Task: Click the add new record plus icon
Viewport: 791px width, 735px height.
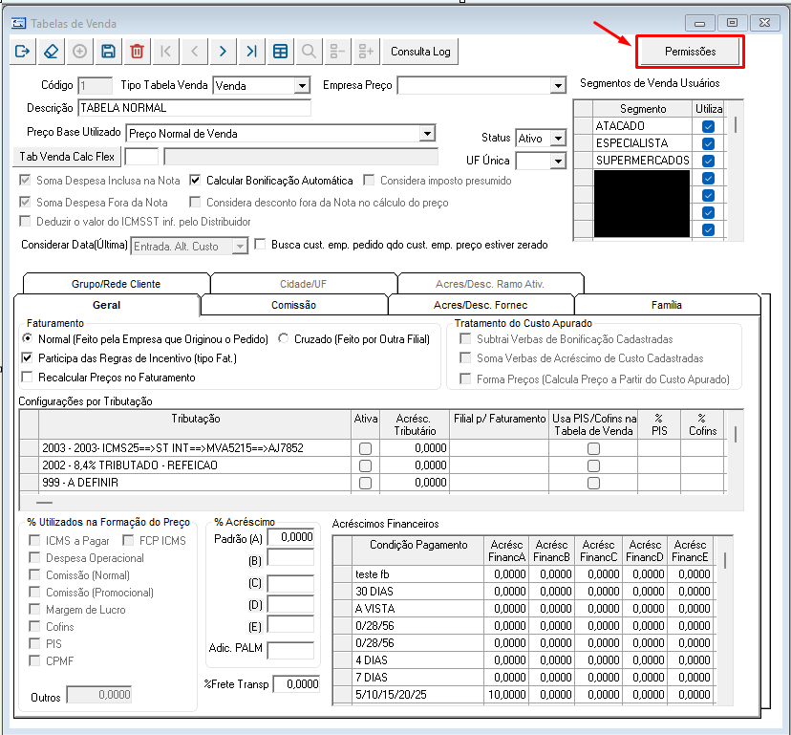Action: click(x=79, y=52)
